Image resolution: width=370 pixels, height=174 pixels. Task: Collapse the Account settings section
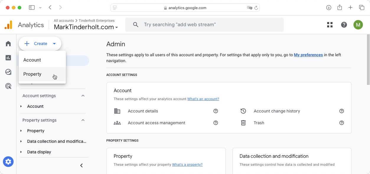[x=83, y=96]
